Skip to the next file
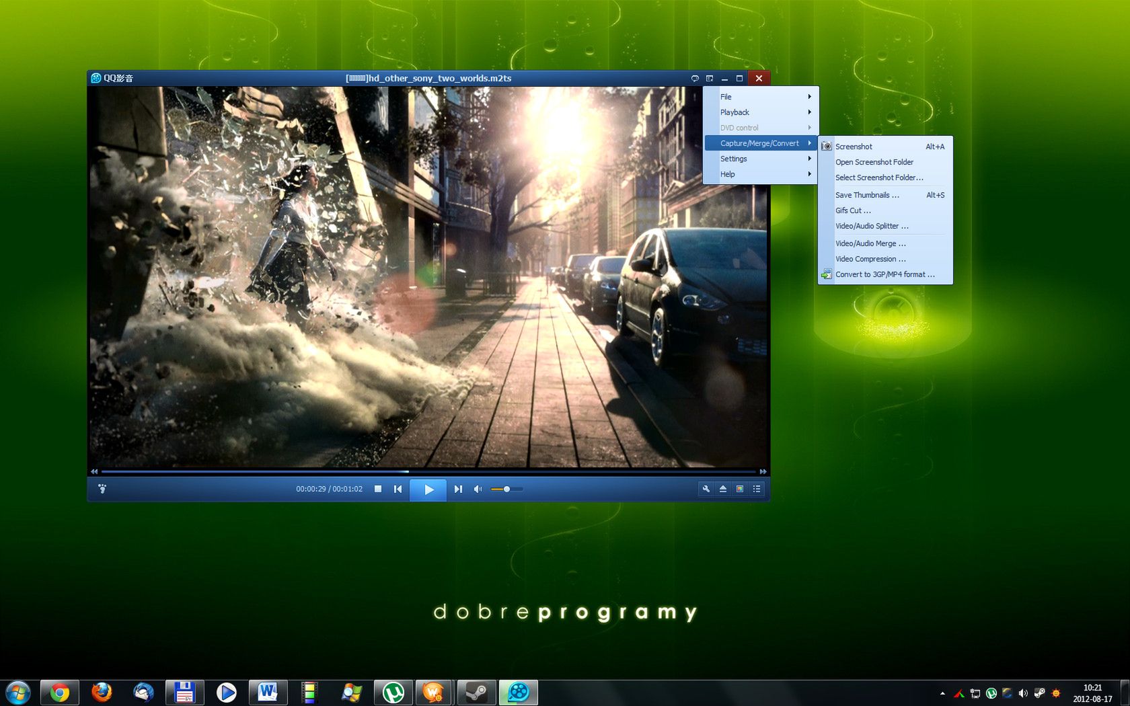 pyautogui.click(x=458, y=489)
